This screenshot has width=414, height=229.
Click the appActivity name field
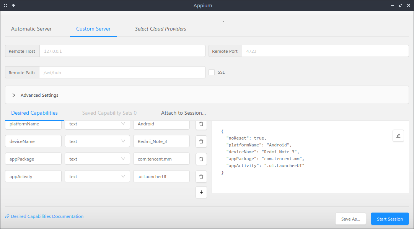33,177
